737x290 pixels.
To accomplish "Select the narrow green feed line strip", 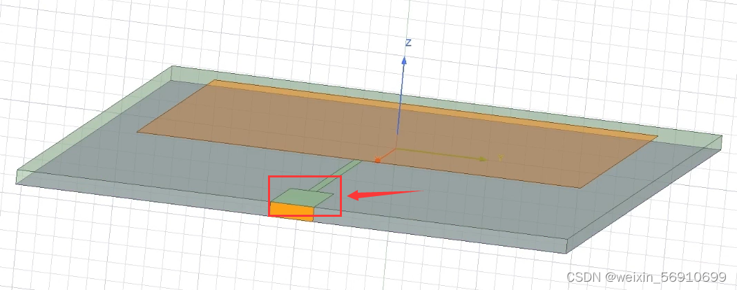I will tap(336, 175).
